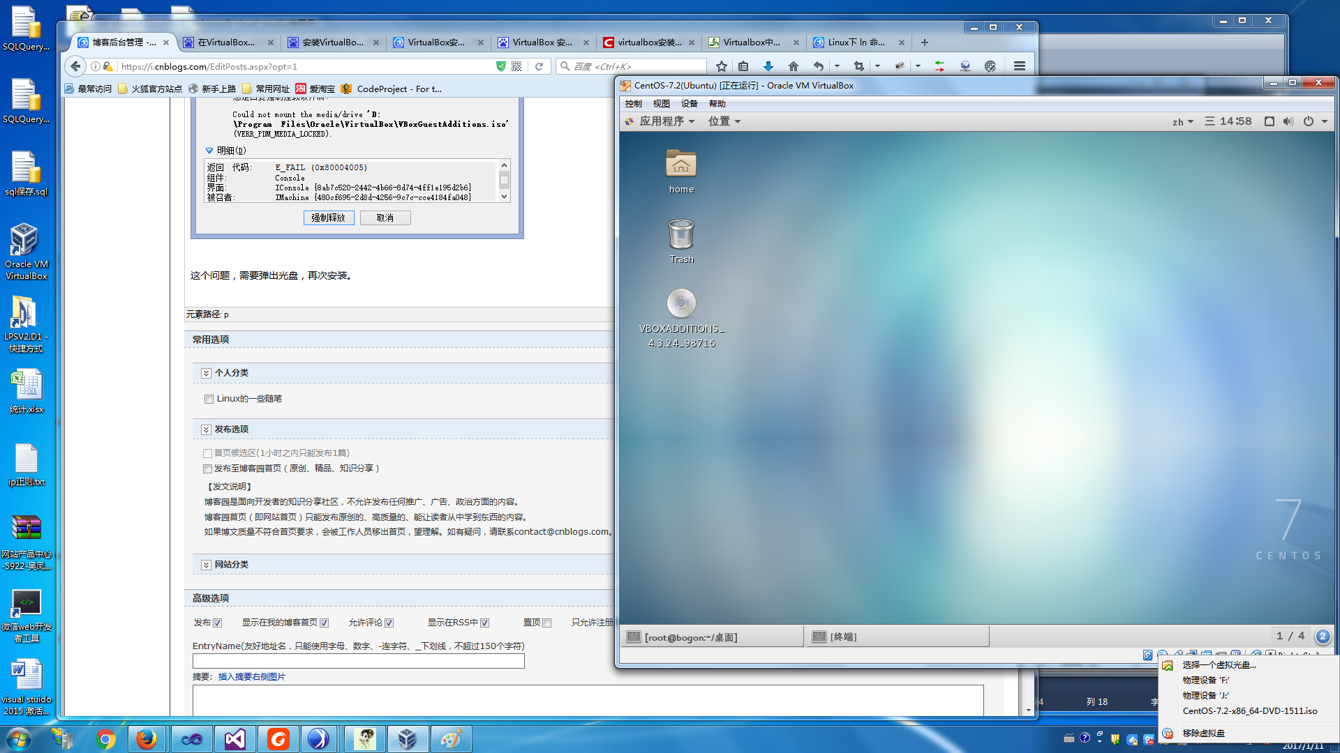The height and width of the screenshot is (753, 1340).
Task: Open Paint from the Windows taskbar
Action: coord(451,739)
